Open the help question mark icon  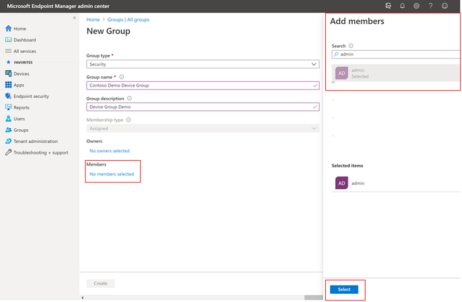pyautogui.click(x=430, y=6)
